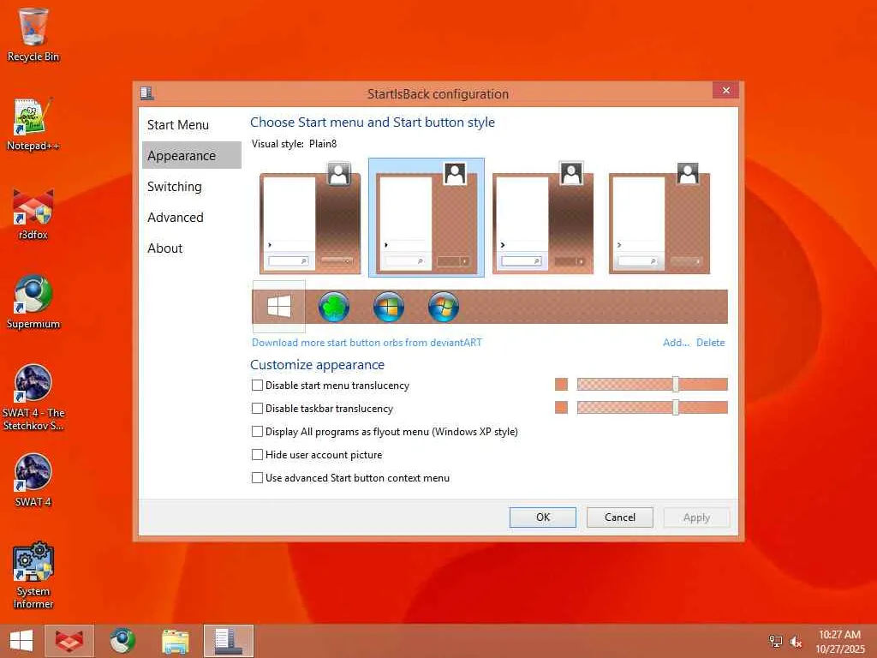Select the System Informer desktop shortcut

pos(33,575)
